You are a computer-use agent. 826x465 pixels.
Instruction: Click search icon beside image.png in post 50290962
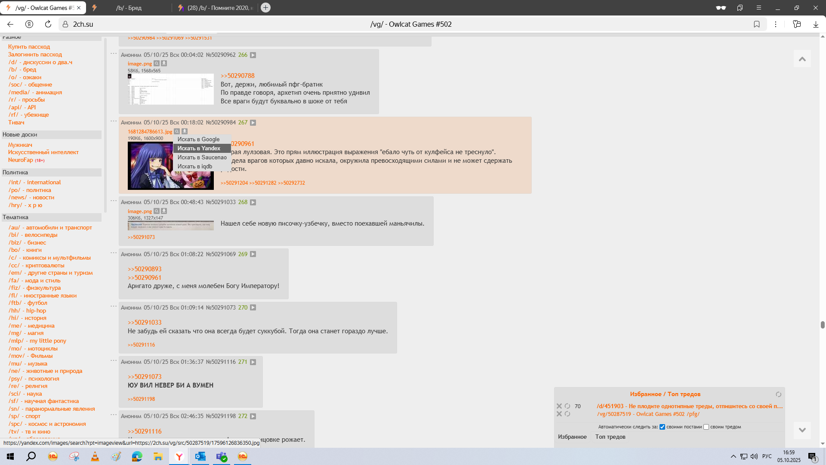click(x=157, y=63)
